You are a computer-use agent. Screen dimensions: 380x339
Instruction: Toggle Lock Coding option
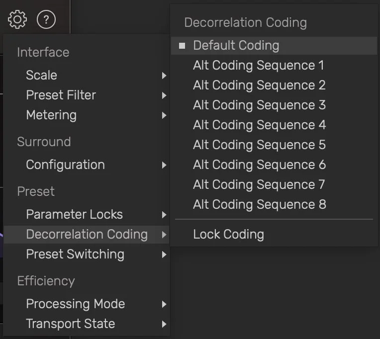[x=228, y=235]
